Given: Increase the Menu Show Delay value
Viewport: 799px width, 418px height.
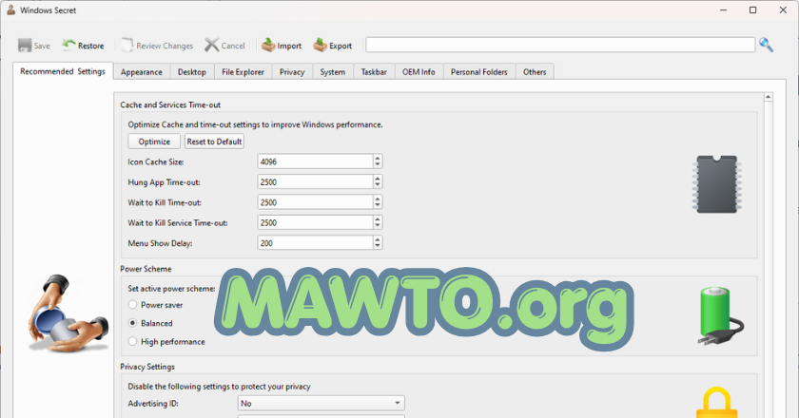Looking at the screenshot, I should pyautogui.click(x=378, y=239).
